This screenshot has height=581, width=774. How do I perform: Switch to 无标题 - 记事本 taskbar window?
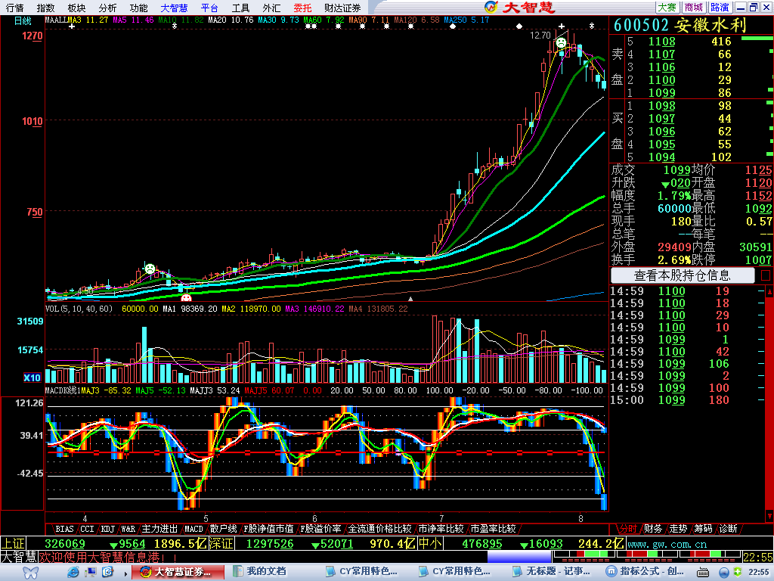click(553, 572)
